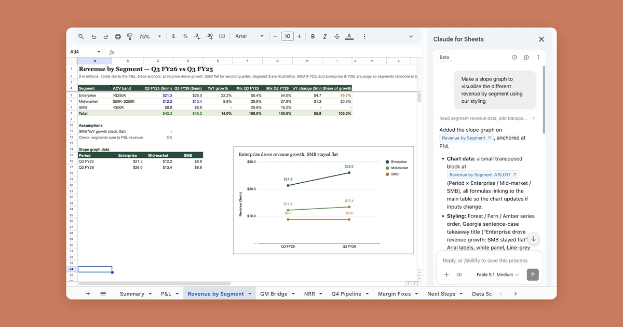Open the Arial font dropdown
Image resolution: width=623 pixels, height=327 pixels.
[249, 36]
